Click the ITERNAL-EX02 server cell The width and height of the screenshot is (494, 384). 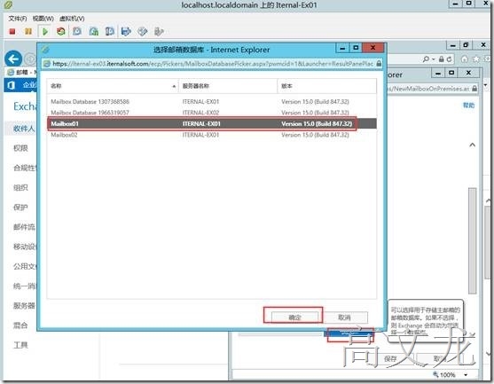tap(200, 113)
